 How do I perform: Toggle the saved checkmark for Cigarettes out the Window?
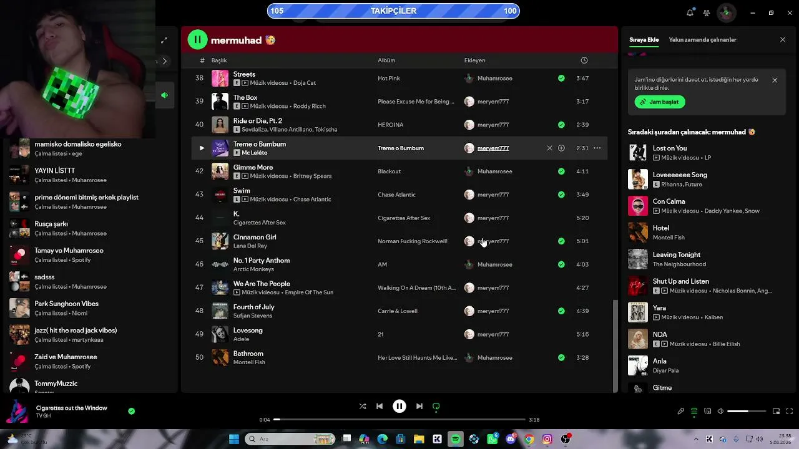[131, 412]
